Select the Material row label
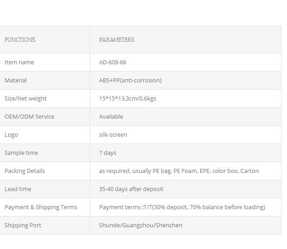Screen dimensions: 287x249 (x=15, y=81)
